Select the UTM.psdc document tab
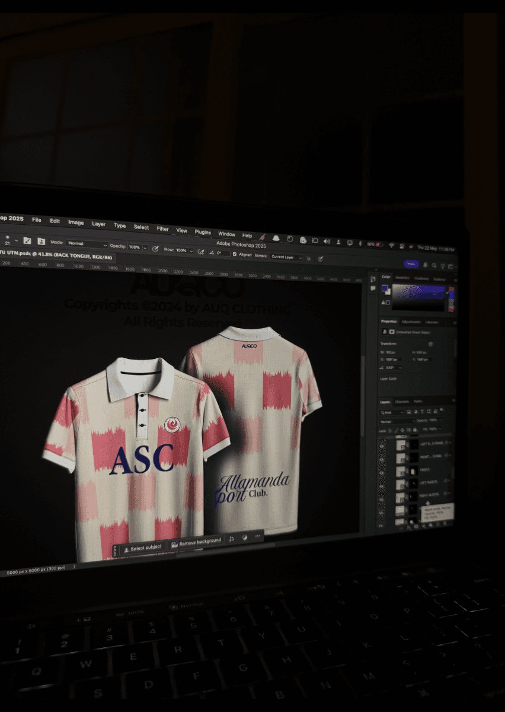Screen dimensions: 505x712 pyautogui.click(x=56, y=256)
